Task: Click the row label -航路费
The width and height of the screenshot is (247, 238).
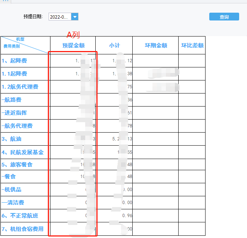Action: (x=12, y=100)
